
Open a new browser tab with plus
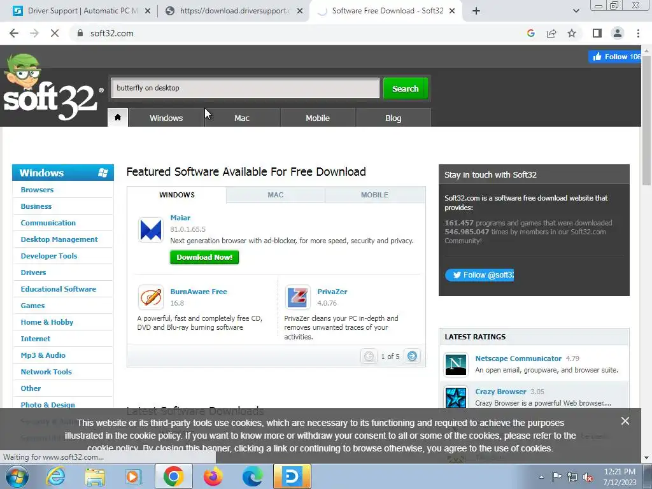(x=476, y=11)
